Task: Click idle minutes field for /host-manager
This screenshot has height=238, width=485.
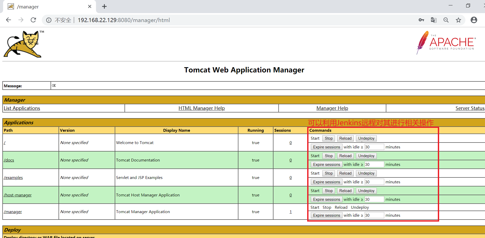Action: coord(374,199)
